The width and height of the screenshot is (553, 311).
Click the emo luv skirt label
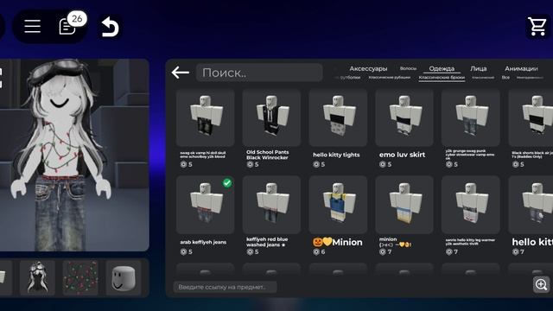click(402, 155)
